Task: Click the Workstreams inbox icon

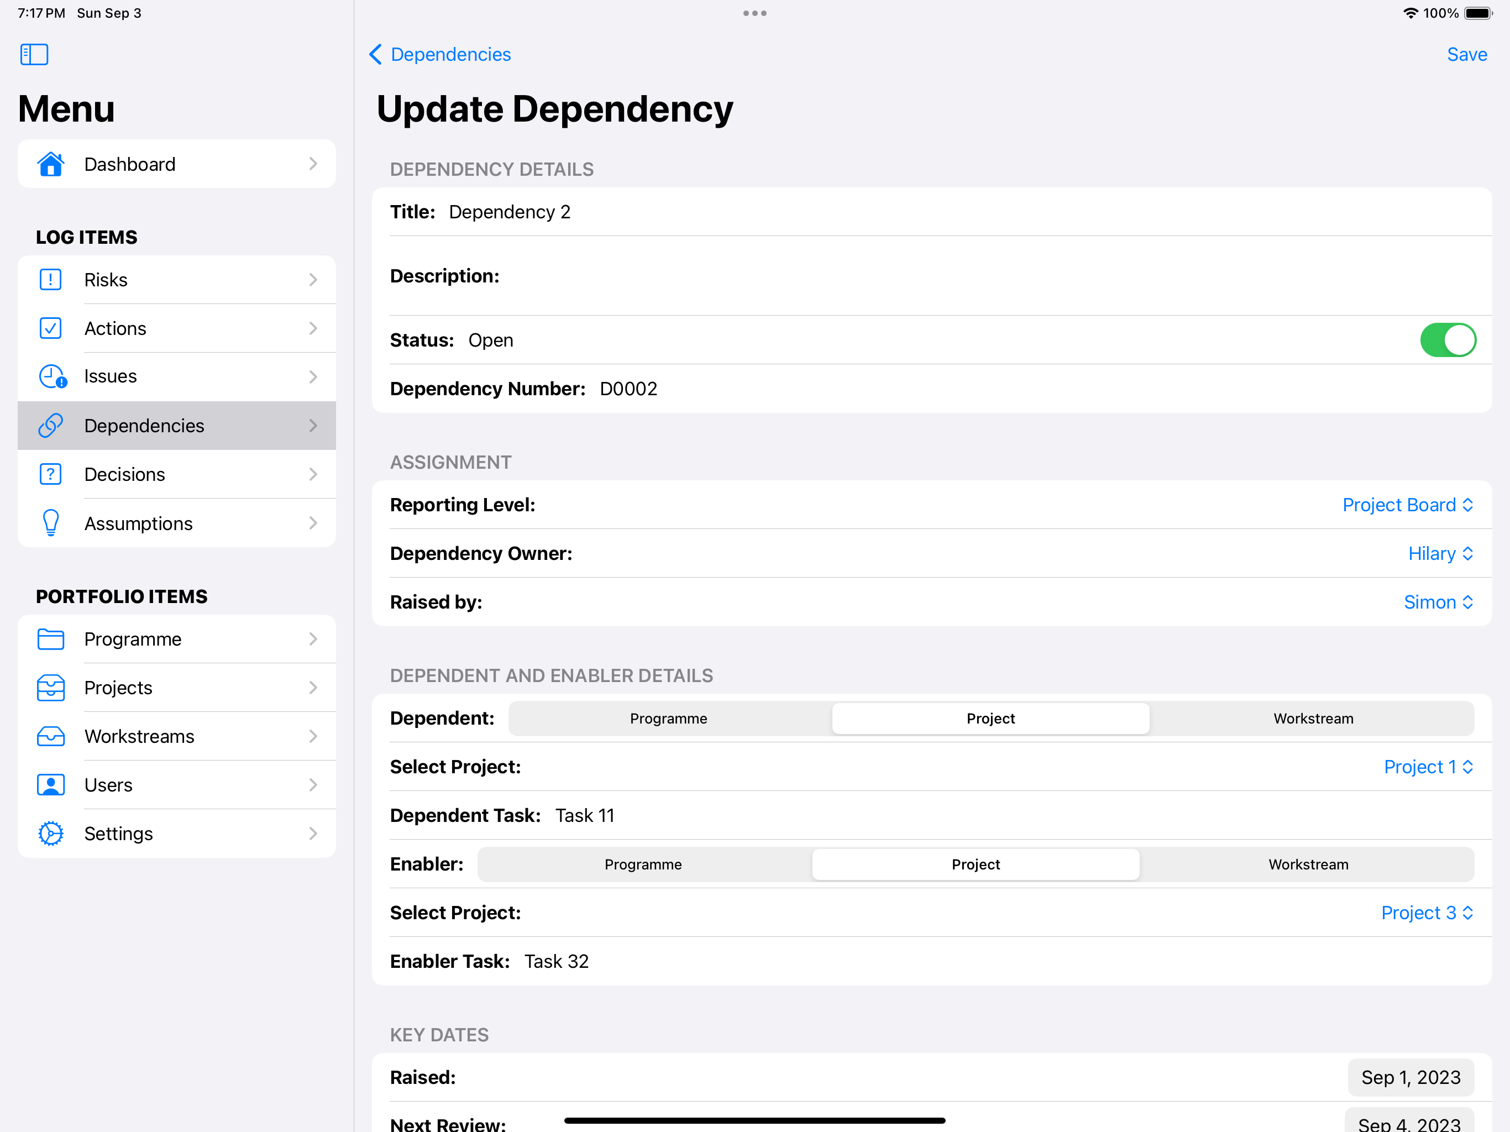Action: [50, 736]
